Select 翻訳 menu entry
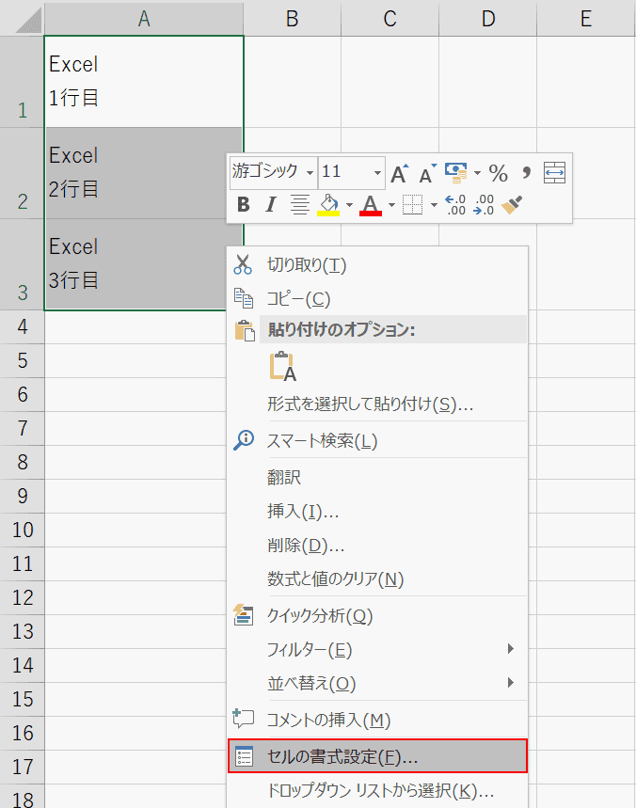 (x=377, y=477)
